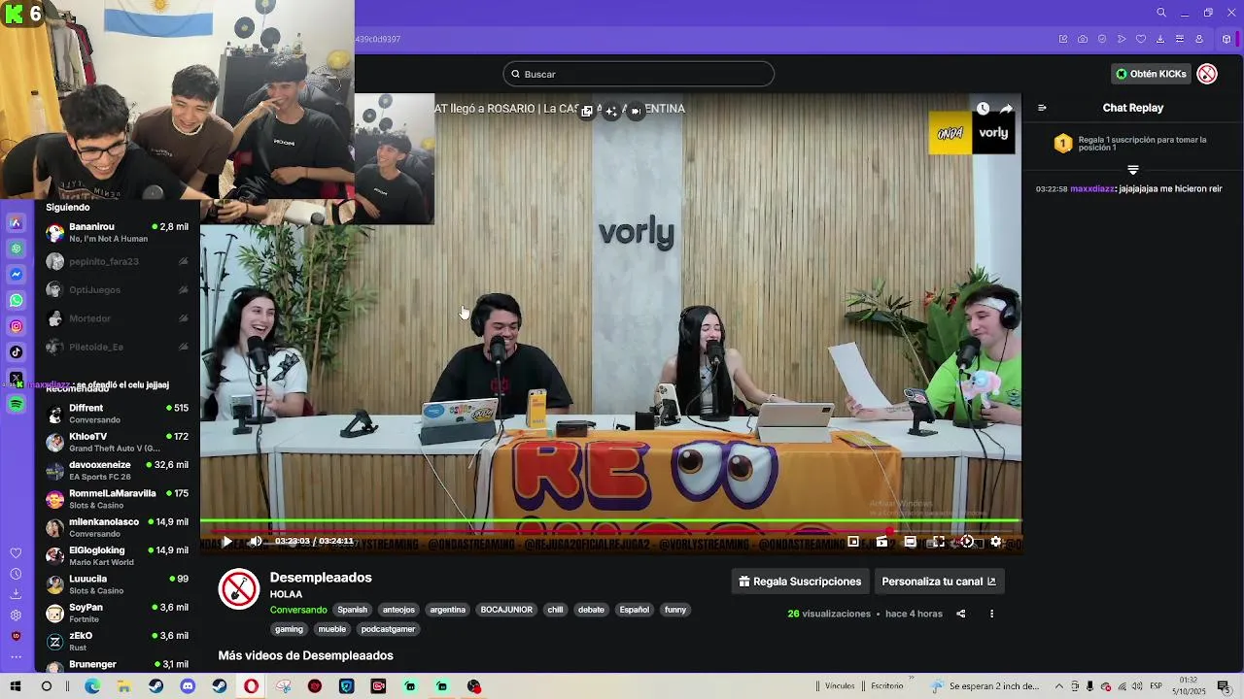Open Obtén KICKs button

1151,74
